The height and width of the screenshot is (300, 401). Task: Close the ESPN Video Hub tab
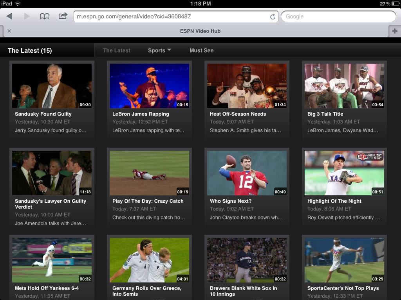point(9,31)
